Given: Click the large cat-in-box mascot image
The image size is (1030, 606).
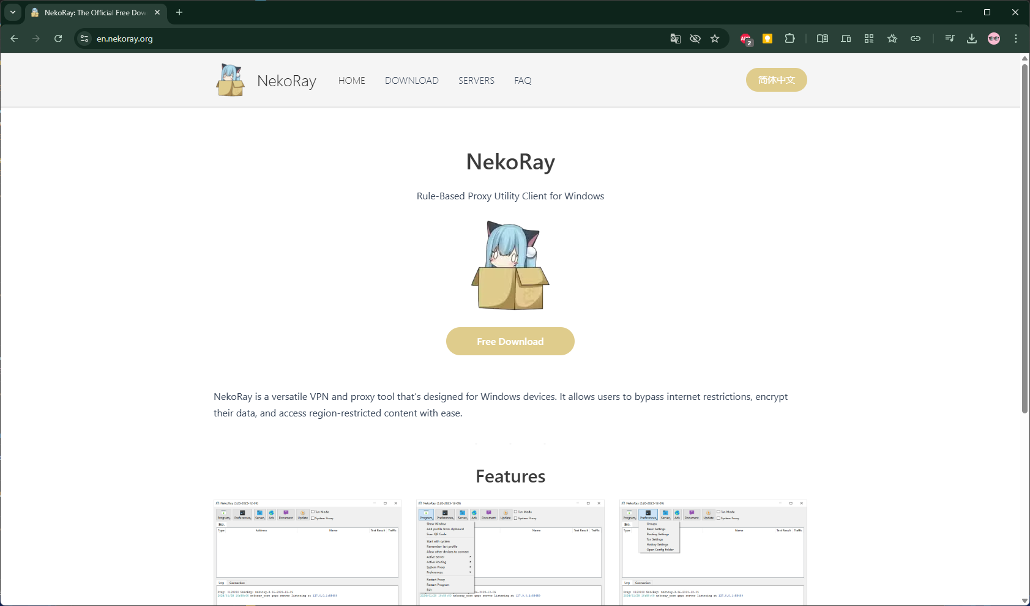Looking at the screenshot, I should pos(510,265).
